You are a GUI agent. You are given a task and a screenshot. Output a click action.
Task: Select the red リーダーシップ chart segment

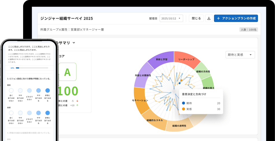pos(186,58)
